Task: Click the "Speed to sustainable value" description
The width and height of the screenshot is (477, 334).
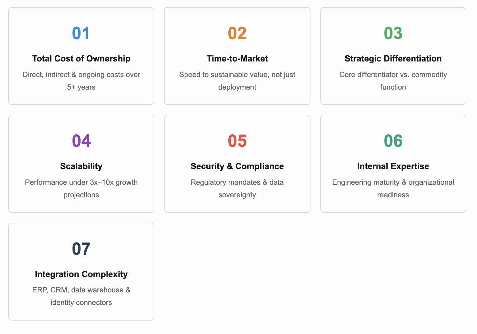Action: 237,81
